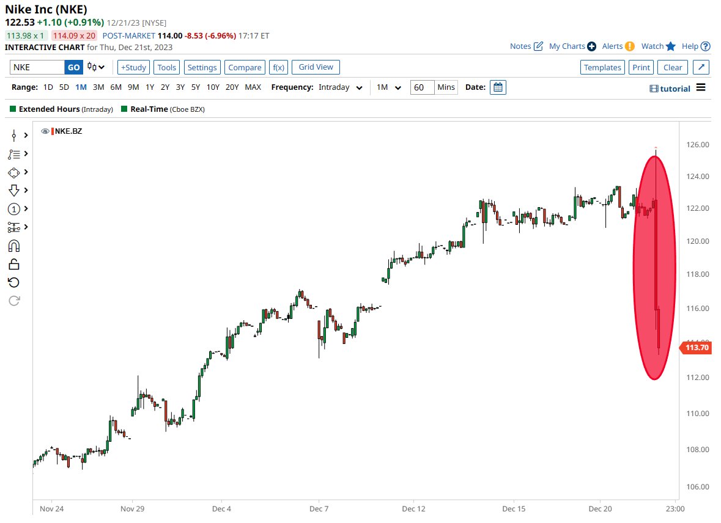
Task: Click the NKE.BZ red color swatch
Action: pyautogui.click(x=53, y=131)
